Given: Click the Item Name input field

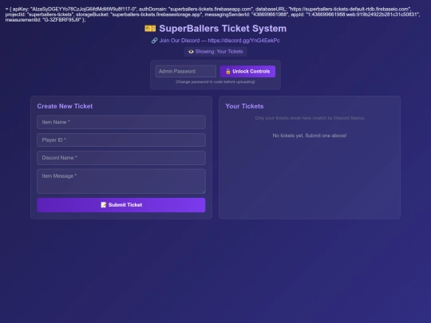Looking at the screenshot, I should (121, 122).
